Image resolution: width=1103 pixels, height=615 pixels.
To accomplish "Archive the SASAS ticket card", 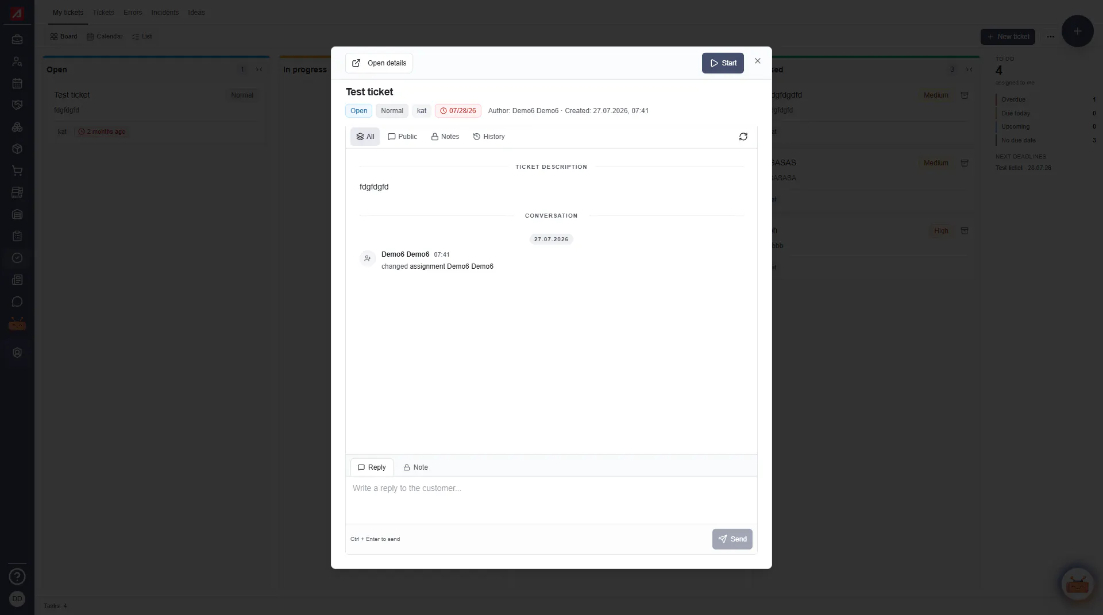I will tap(965, 163).
